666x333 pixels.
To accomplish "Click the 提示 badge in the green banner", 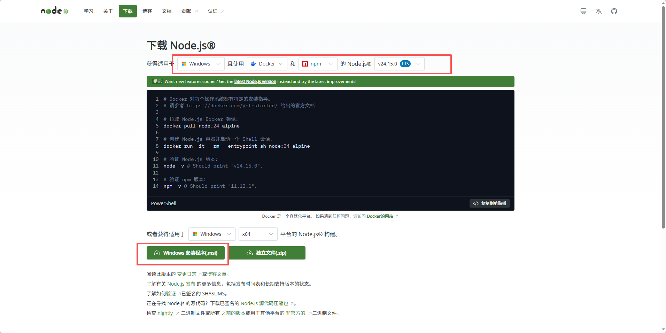I will (157, 82).
